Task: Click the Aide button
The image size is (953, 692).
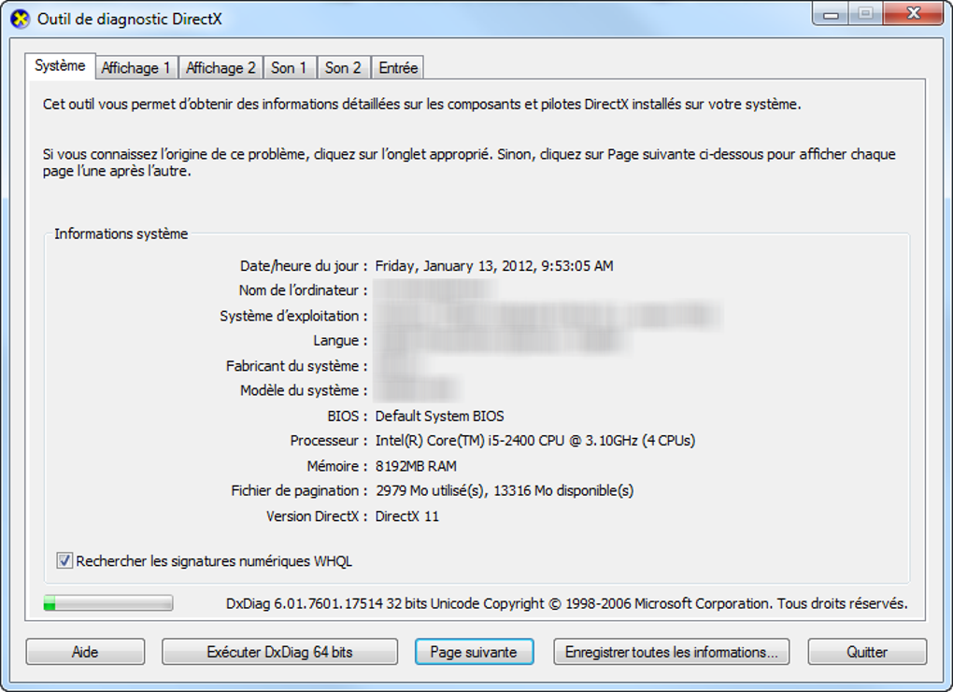Action: tap(85, 652)
